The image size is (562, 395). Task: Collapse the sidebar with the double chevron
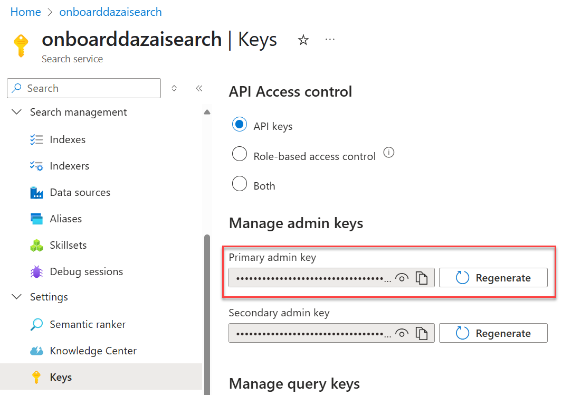coord(199,88)
